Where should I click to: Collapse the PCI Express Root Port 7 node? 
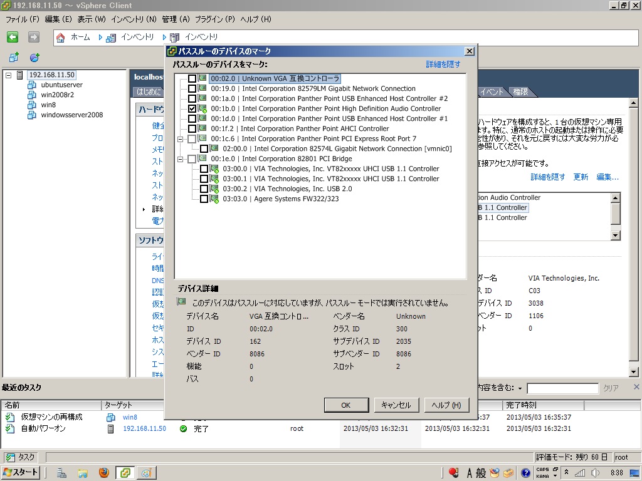[x=181, y=139]
